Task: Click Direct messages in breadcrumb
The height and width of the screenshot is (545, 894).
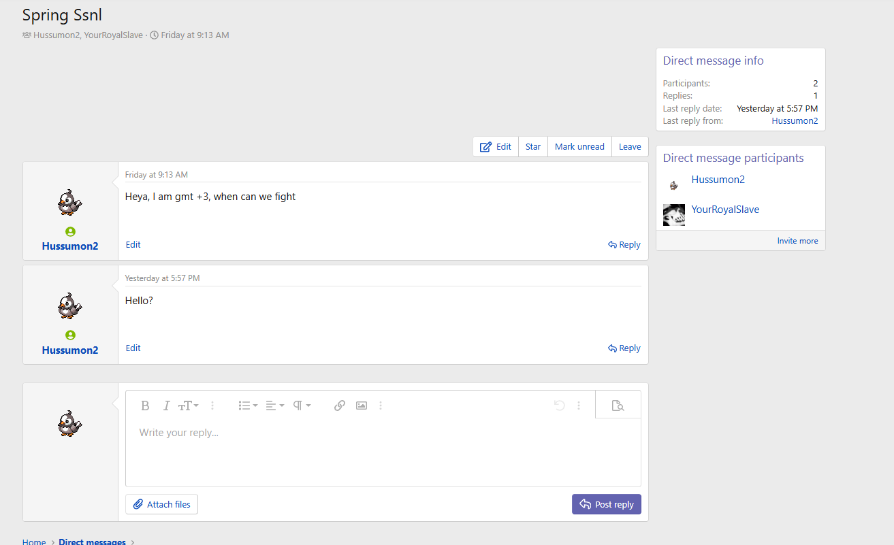Action: [x=92, y=542]
